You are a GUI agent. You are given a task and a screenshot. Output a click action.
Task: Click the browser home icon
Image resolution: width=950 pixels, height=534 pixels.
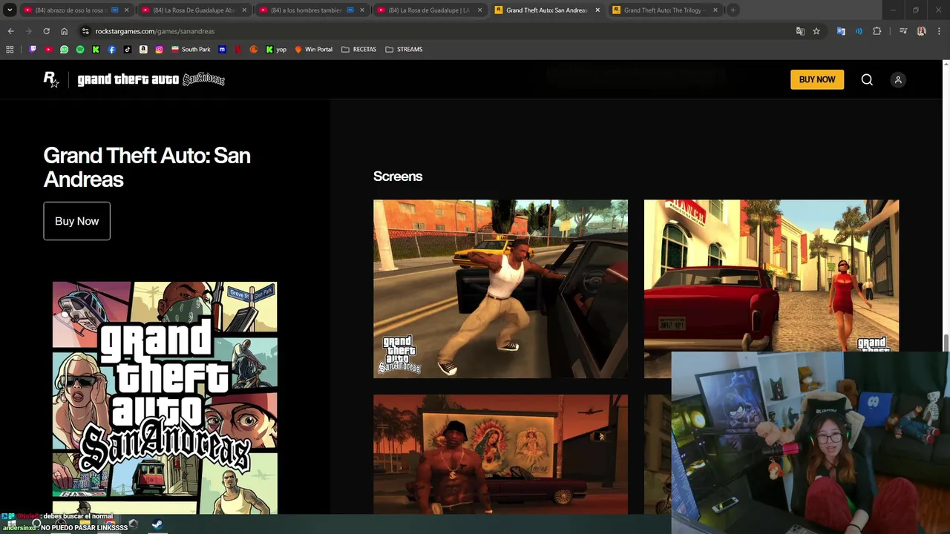pos(64,31)
